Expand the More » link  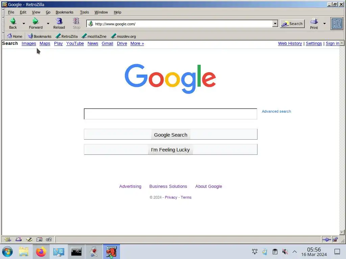tap(137, 44)
